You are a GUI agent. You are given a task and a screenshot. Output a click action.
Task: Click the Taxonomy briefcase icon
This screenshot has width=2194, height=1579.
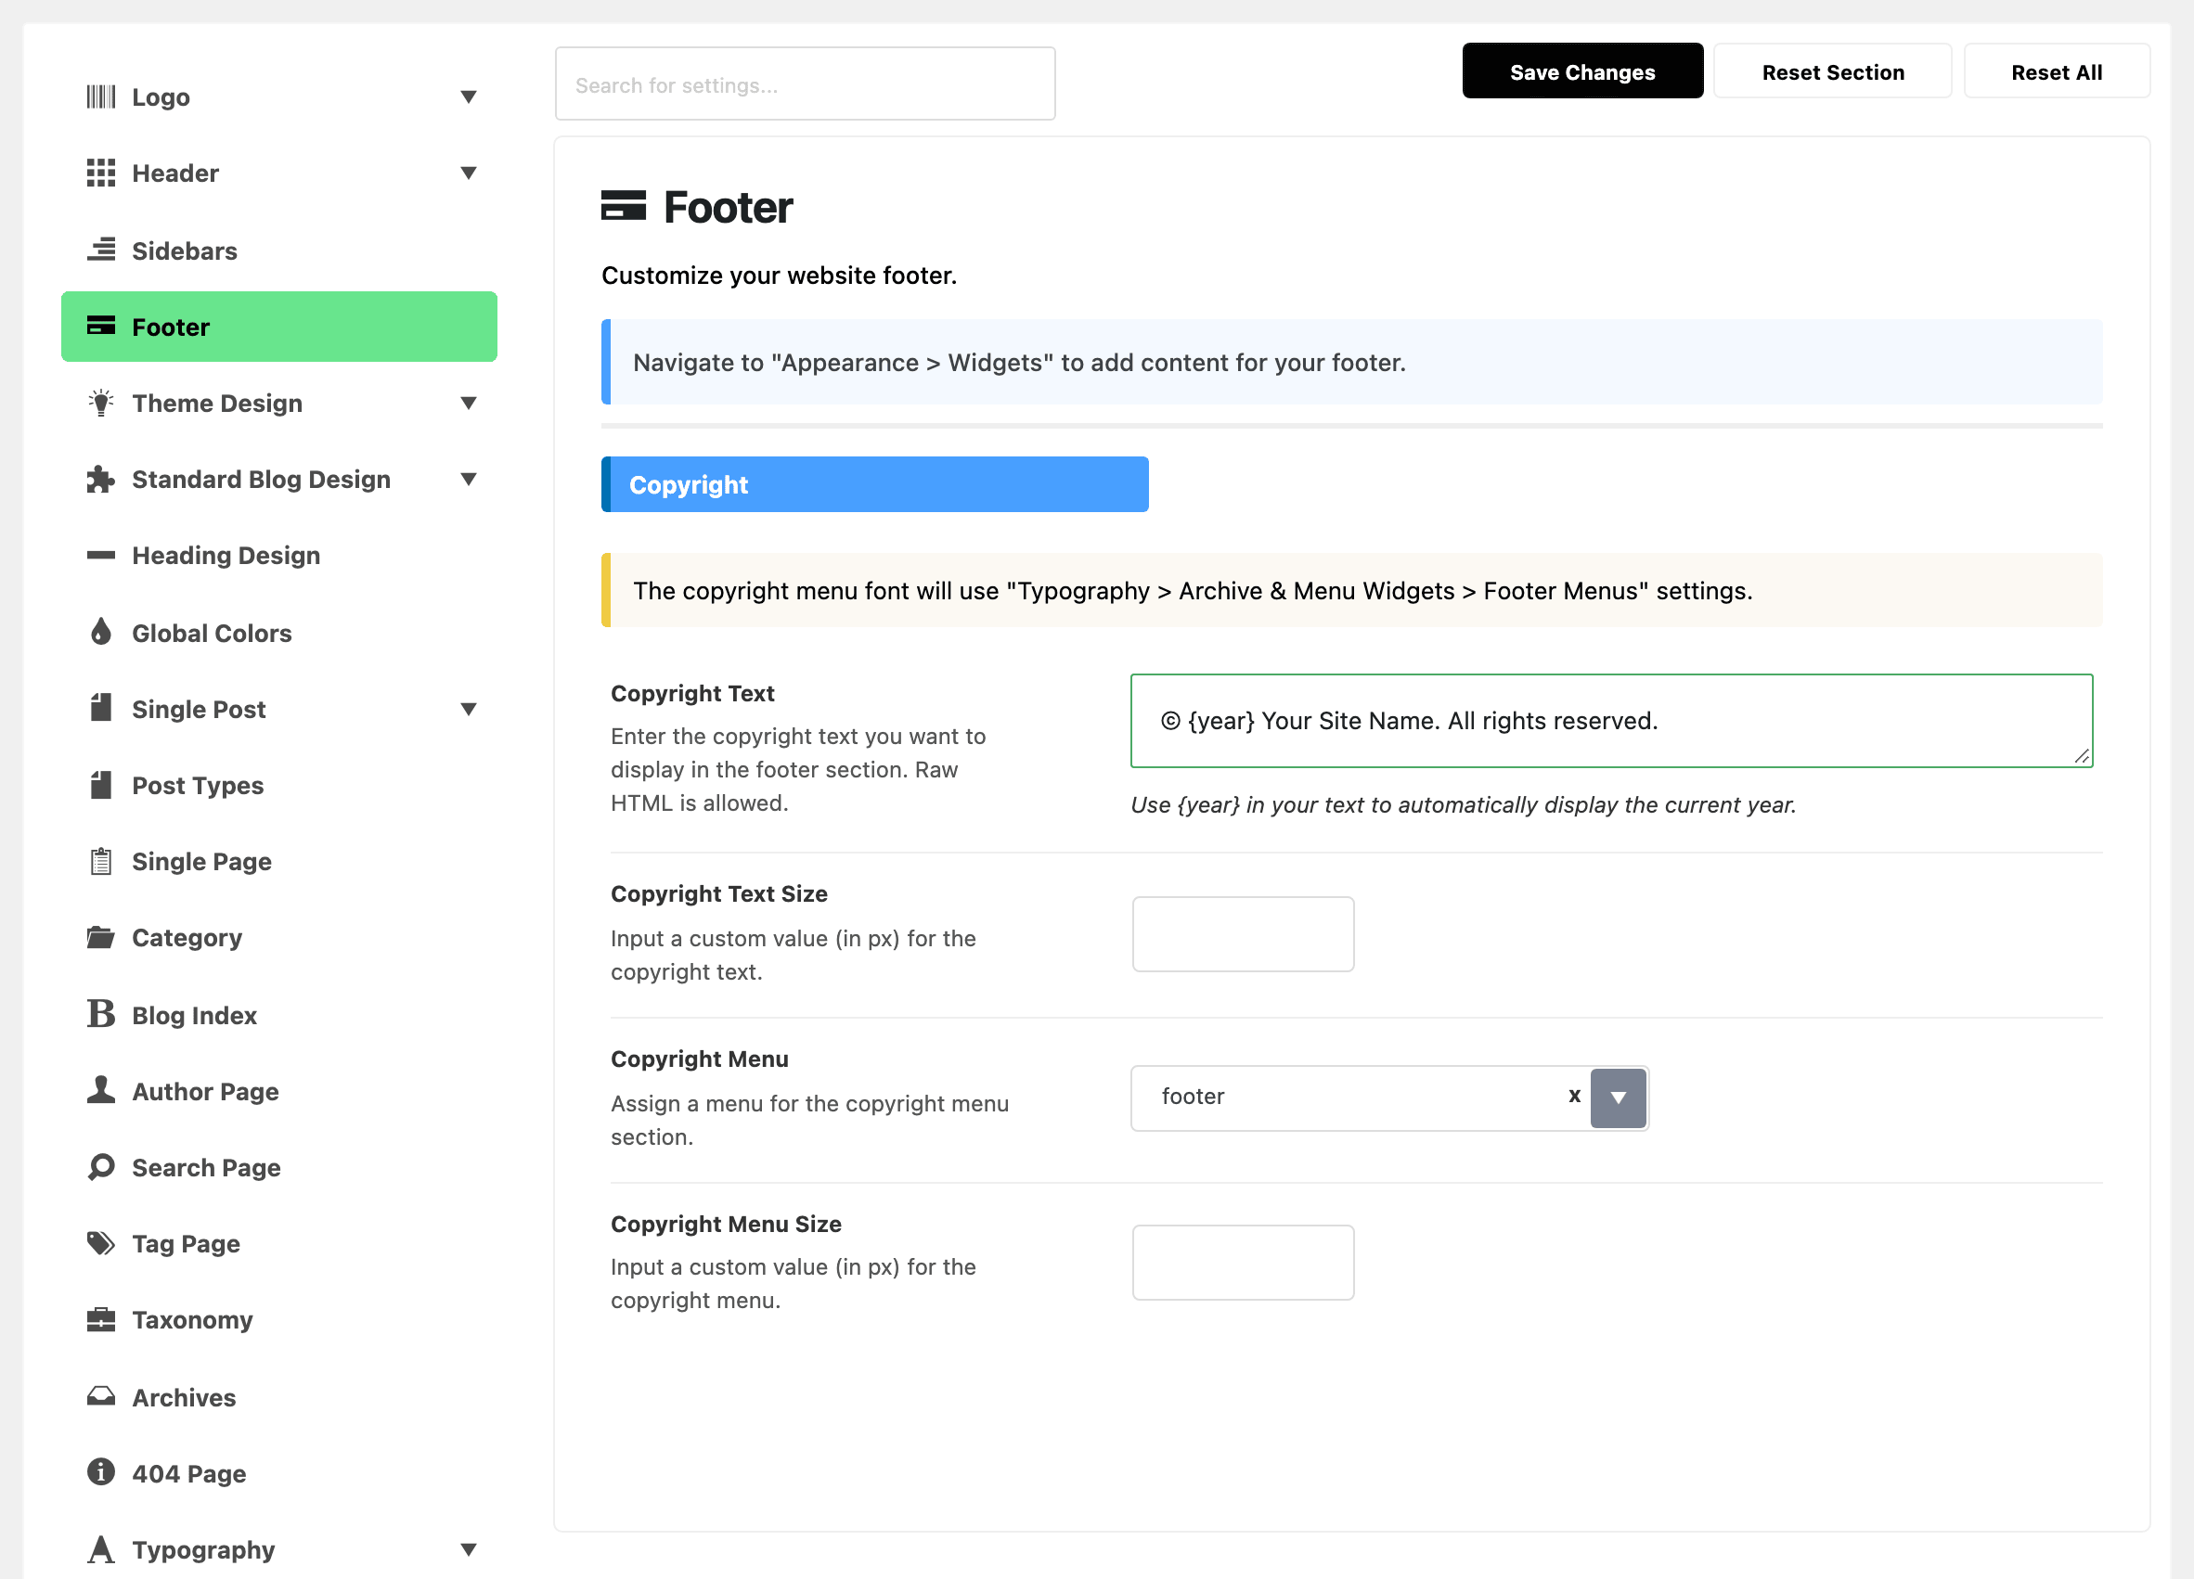(100, 1319)
